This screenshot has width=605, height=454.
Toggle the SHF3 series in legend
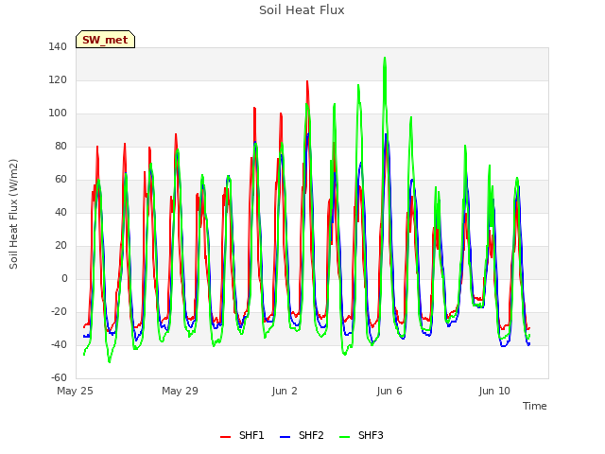coord(361,435)
